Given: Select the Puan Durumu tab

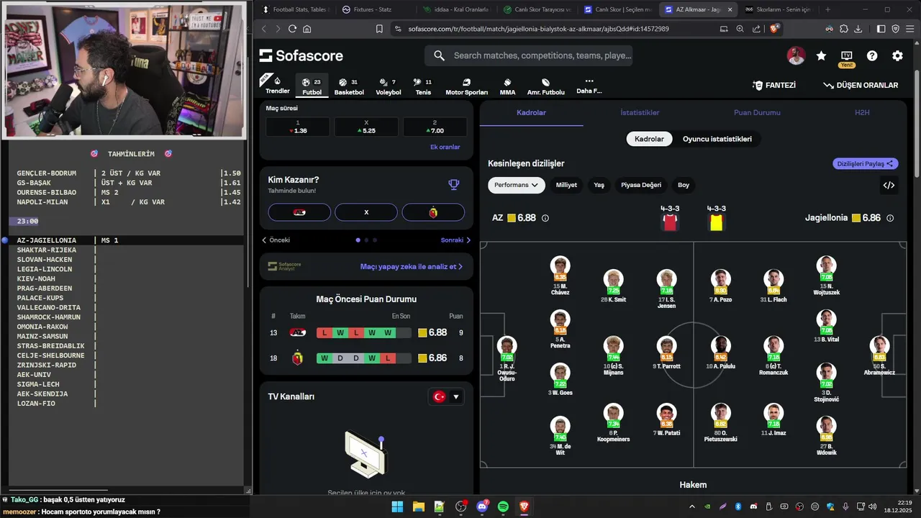Looking at the screenshot, I should [x=757, y=113].
